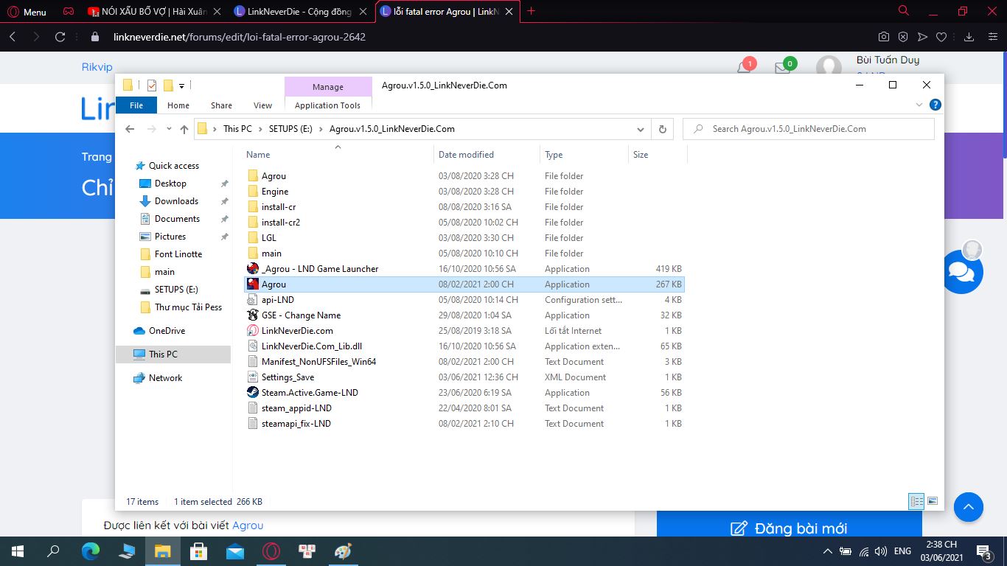Switch to the View ribbon tab
1007x566 pixels.
point(262,105)
